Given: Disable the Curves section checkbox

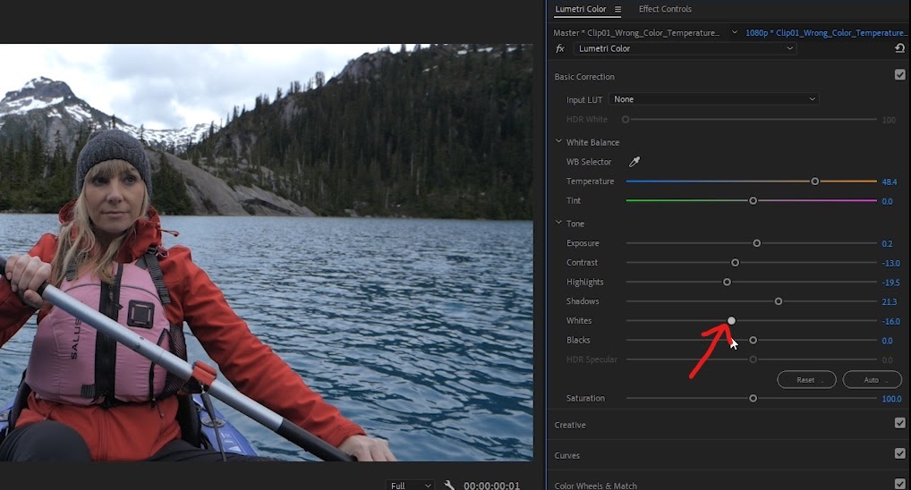Looking at the screenshot, I should (900, 453).
